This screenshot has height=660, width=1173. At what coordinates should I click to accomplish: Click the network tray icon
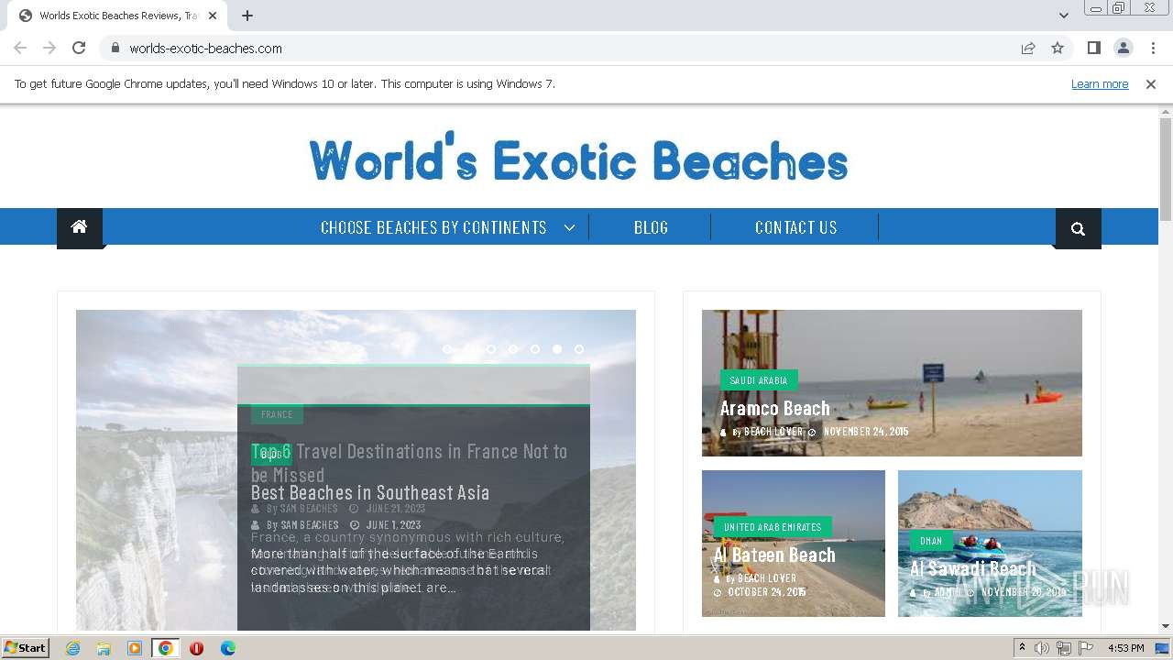click(x=1064, y=648)
